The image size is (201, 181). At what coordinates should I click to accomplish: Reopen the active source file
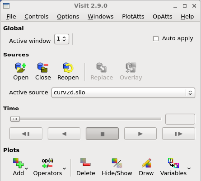click(68, 68)
